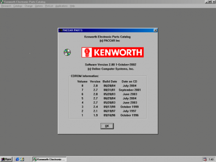Viewport: 216px width, 162px height.
Task: Click OK to dismiss the PACCAR PARTS dialog
Action: 107,126
